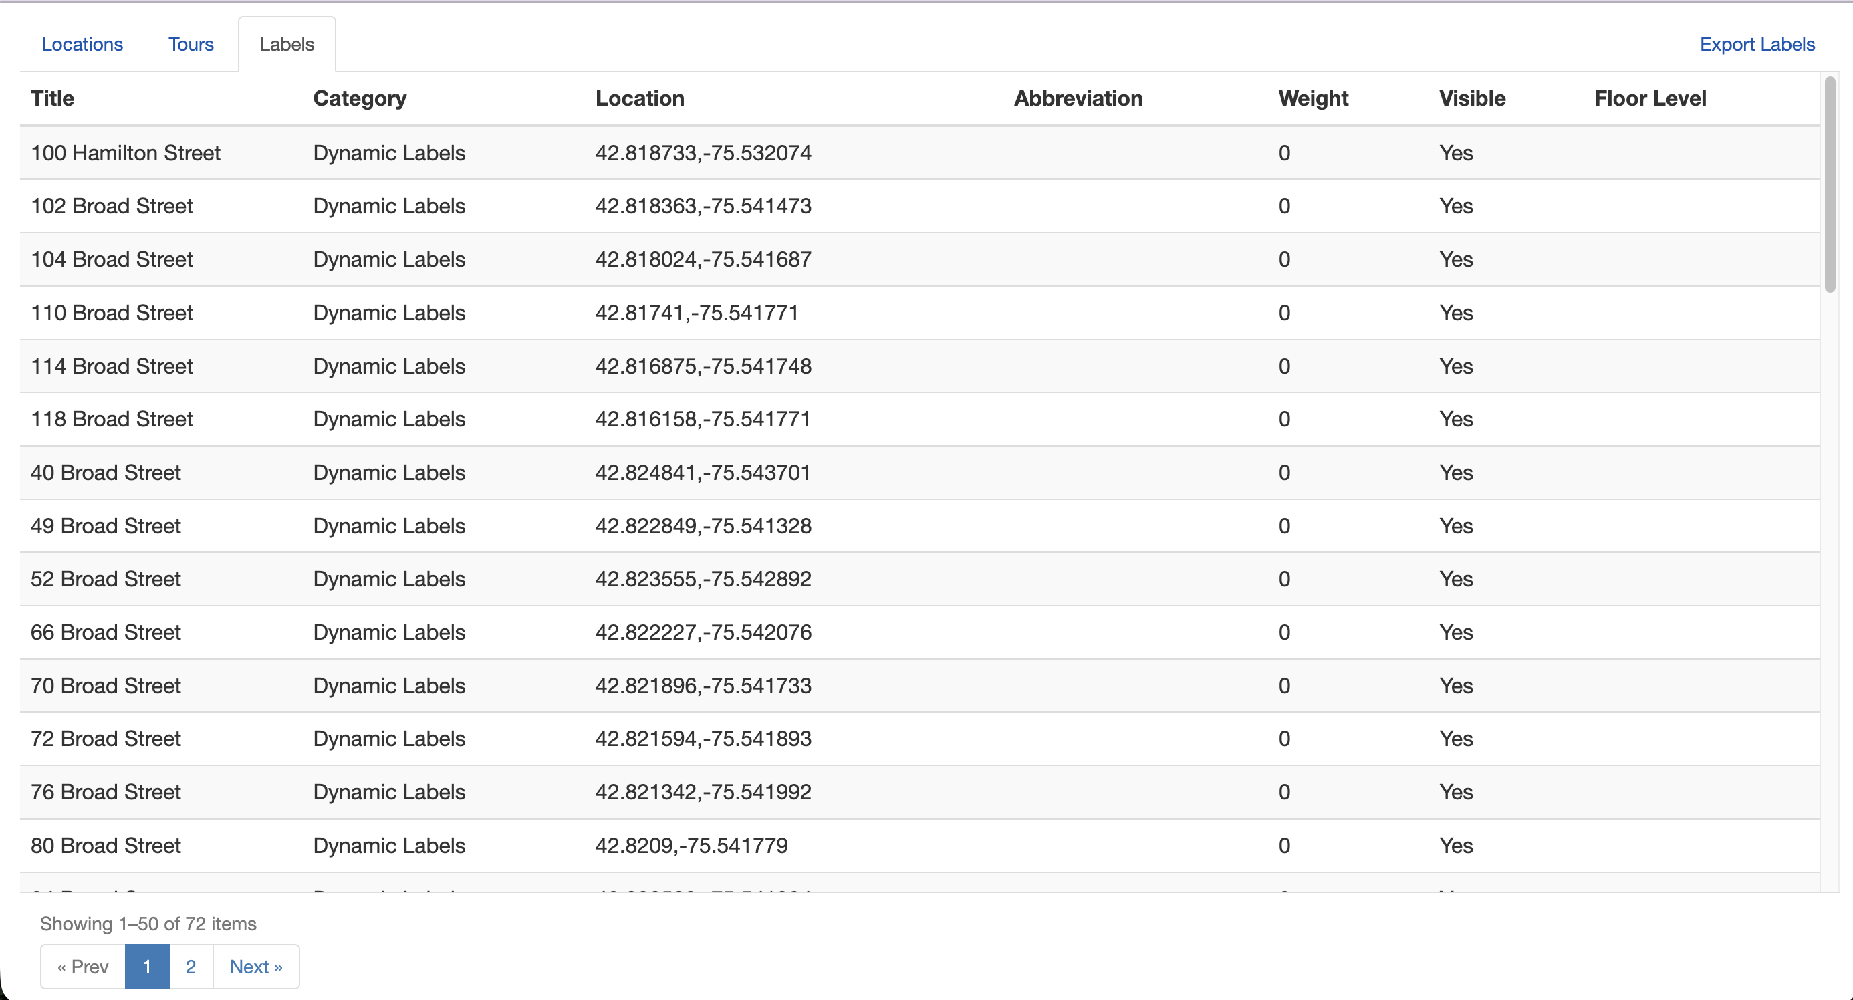Screen dimensions: 1853x1000
Task: Switch to the Tours tab
Action: pos(191,45)
